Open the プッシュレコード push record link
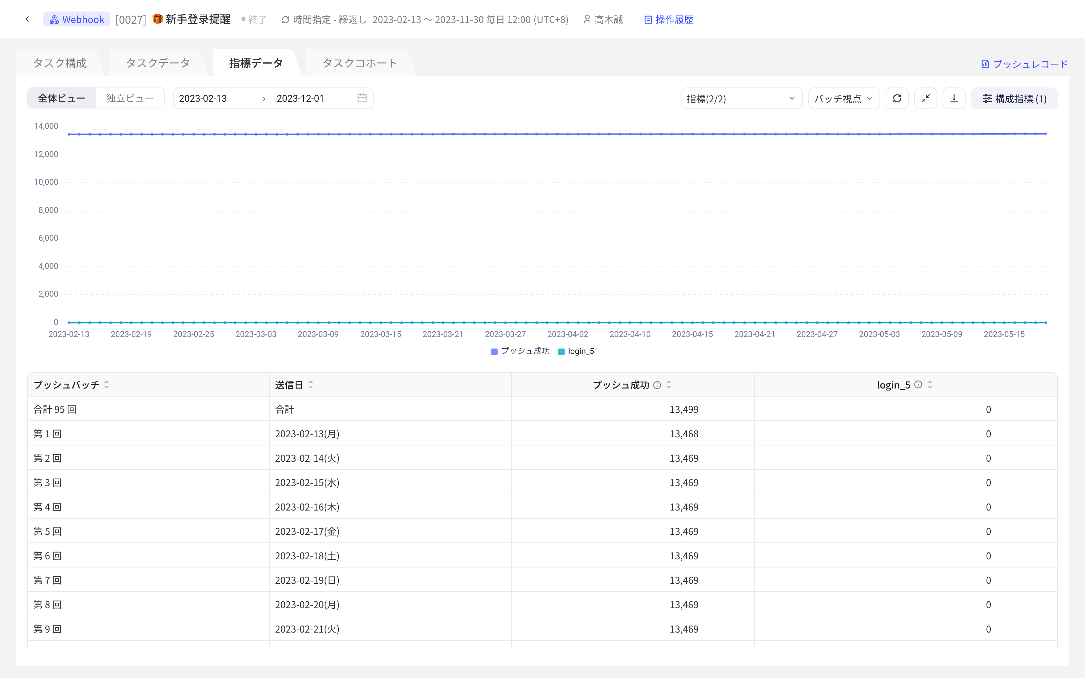1085x678 pixels. [x=1024, y=64]
